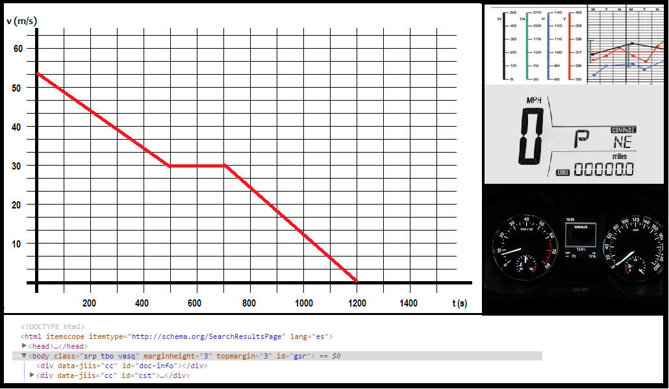Viewport: 669px width, 389px height.
Task: Click the "== $0" marker text
Action: 330,356
